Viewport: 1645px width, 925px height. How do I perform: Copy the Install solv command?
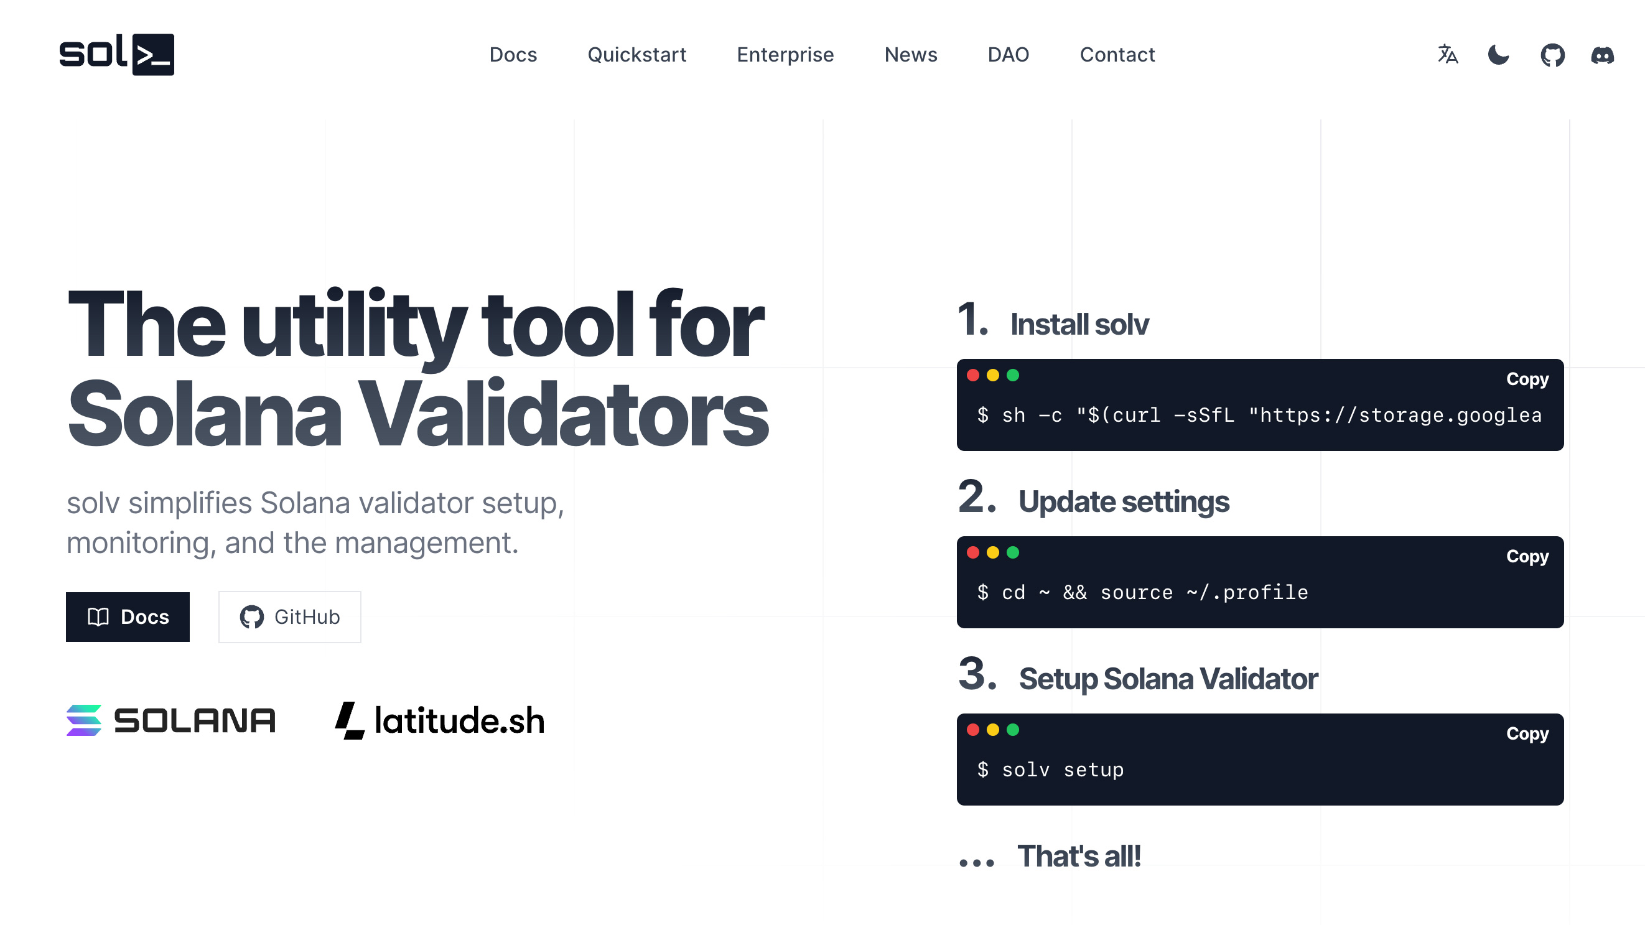coord(1527,379)
